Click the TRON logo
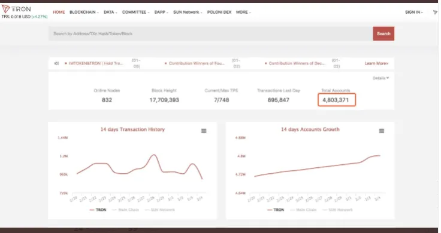The image size is (441, 233). point(16,9)
